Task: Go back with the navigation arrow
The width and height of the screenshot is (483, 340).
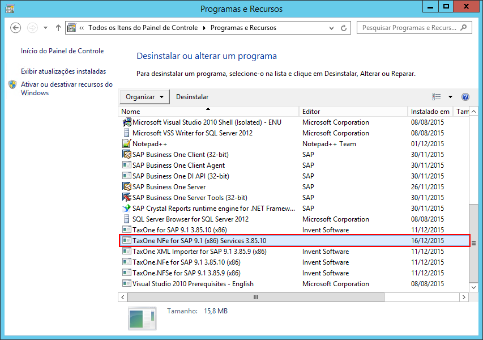Action: [15, 28]
